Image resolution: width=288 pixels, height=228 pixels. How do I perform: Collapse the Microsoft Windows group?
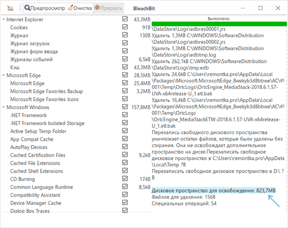click(4, 107)
